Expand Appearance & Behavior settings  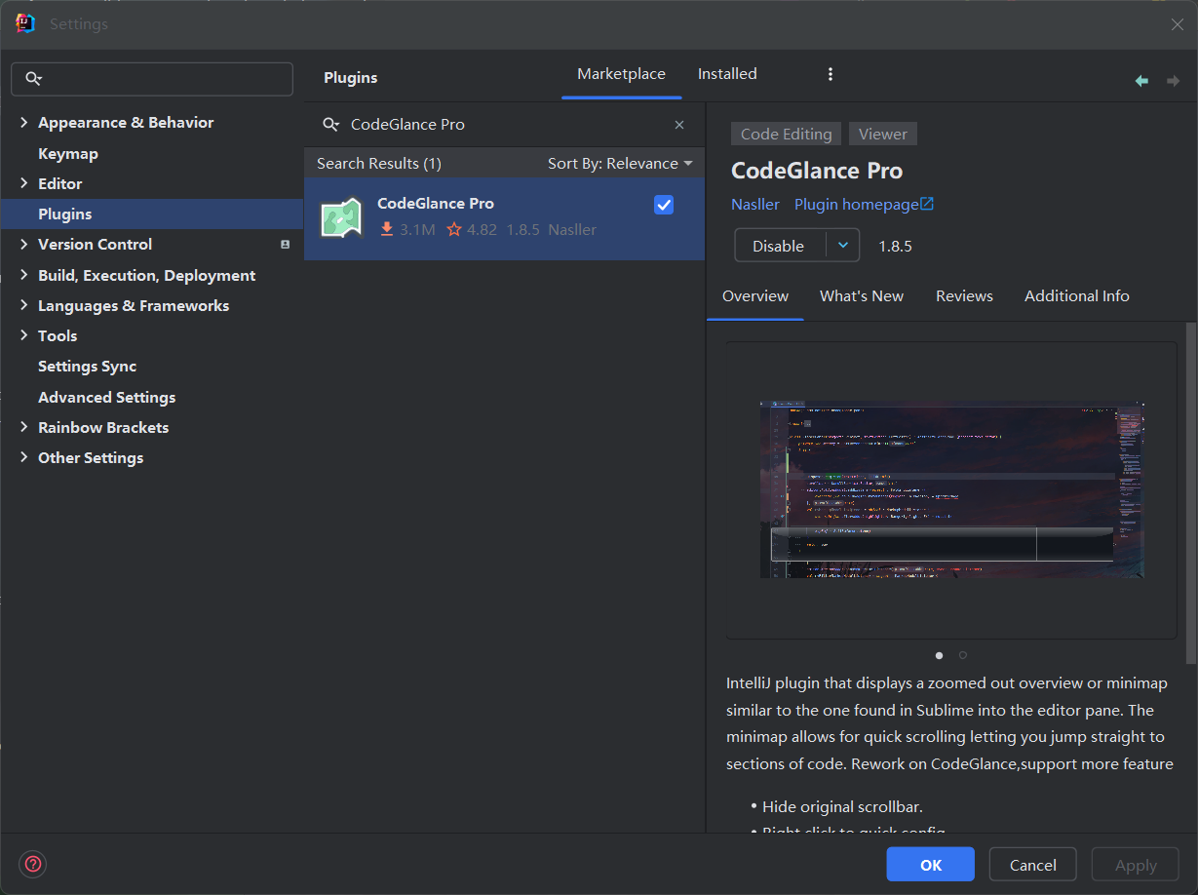(24, 122)
